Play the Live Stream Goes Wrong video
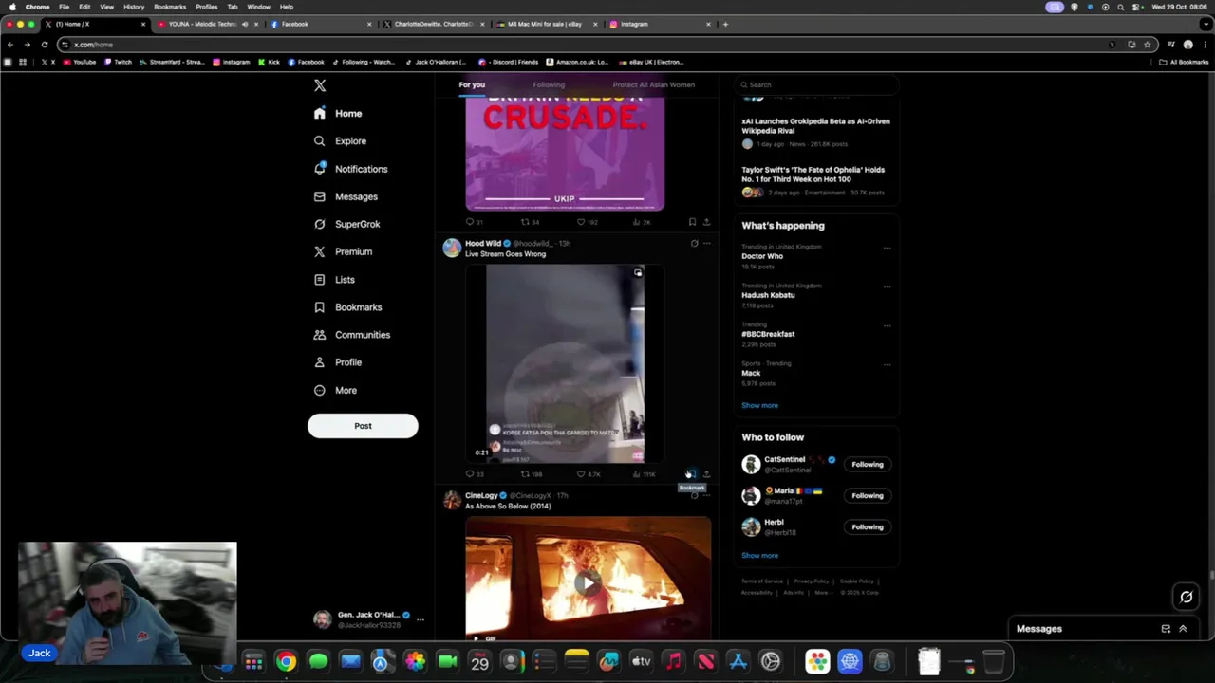This screenshot has height=683, width=1215. 566,365
